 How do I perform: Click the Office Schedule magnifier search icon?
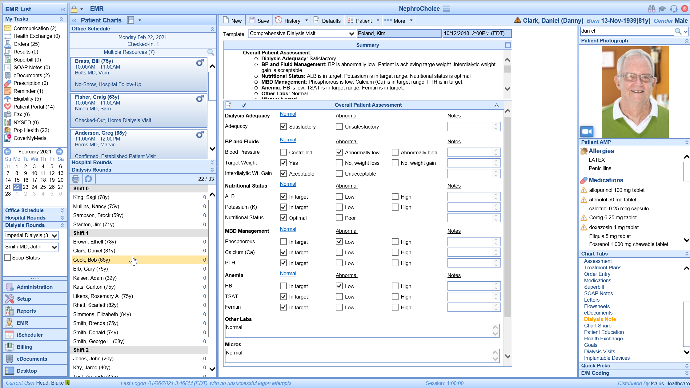click(x=211, y=52)
